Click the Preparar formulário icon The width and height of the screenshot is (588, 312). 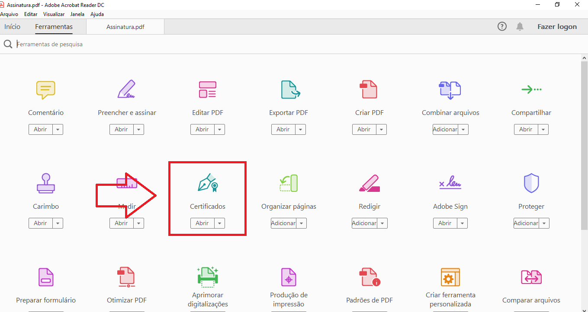tap(45, 277)
